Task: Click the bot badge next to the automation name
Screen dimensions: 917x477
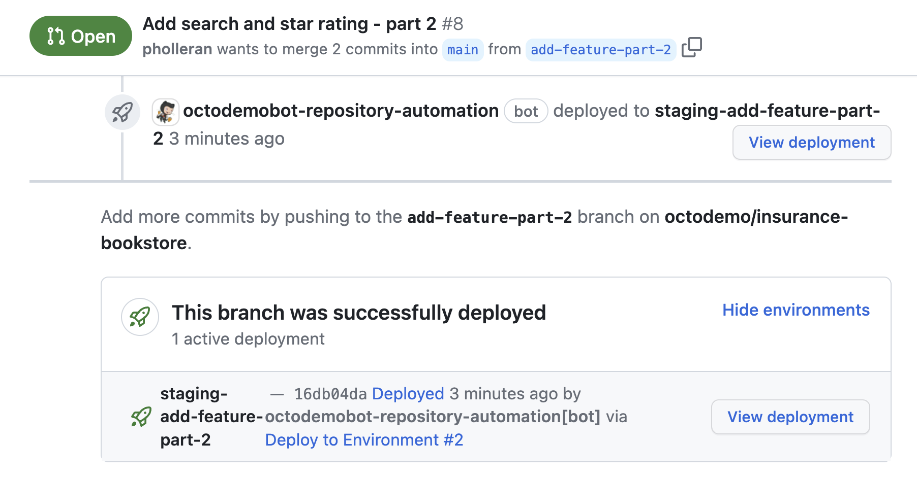Action: click(x=526, y=111)
